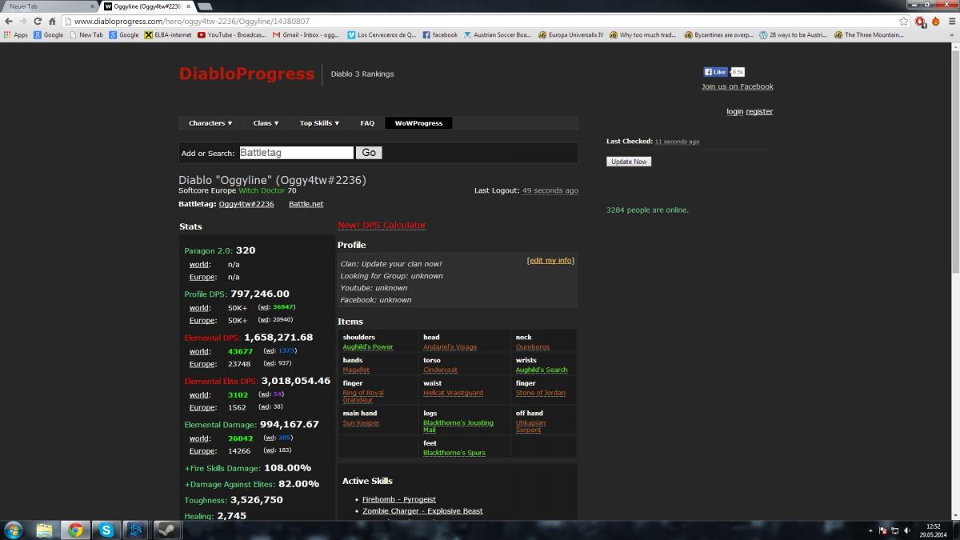The width and height of the screenshot is (960, 540).
Task: Open the 28 ways to be Austrian bookmark
Action: [794, 35]
